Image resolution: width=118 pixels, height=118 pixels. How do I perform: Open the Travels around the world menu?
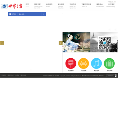point(38,6)
